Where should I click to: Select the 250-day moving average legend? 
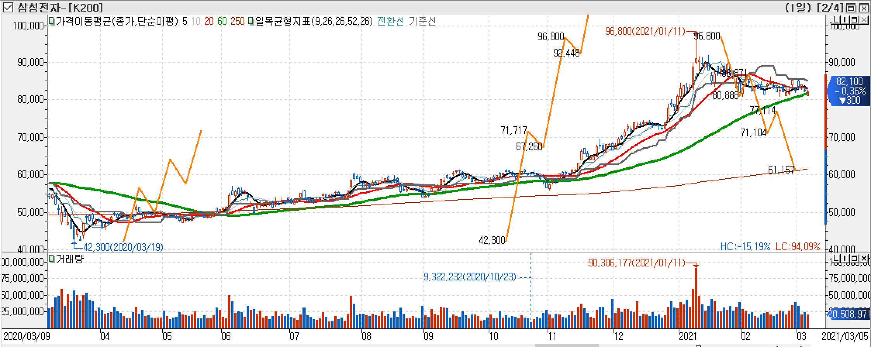(x=237, y=21)
